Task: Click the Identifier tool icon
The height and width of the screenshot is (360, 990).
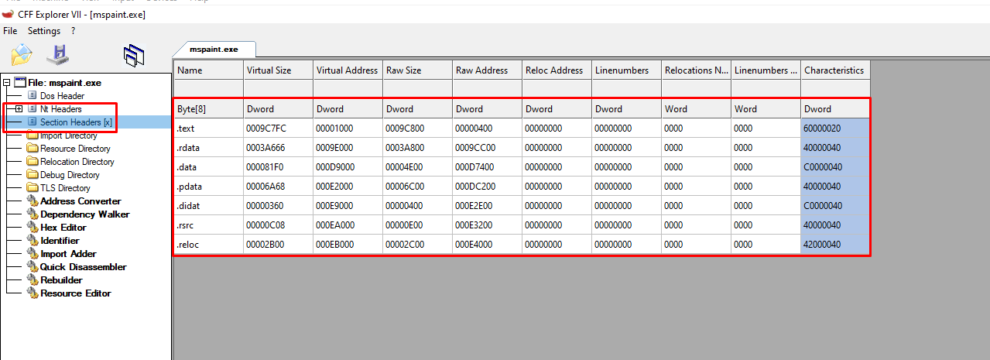Action: click(33, 240)
